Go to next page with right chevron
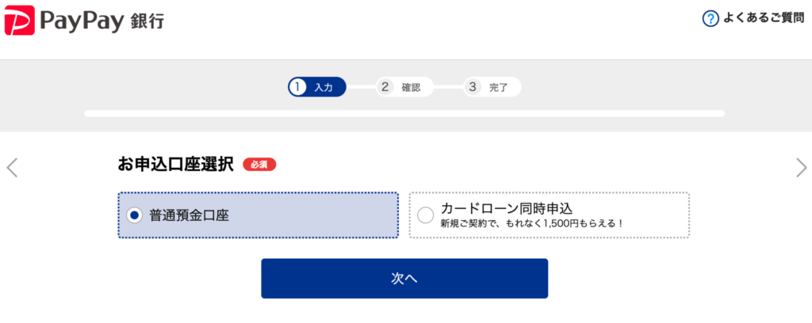Image resolution: width=812 pixels, height=323 pixels. (x=801, y=167)
